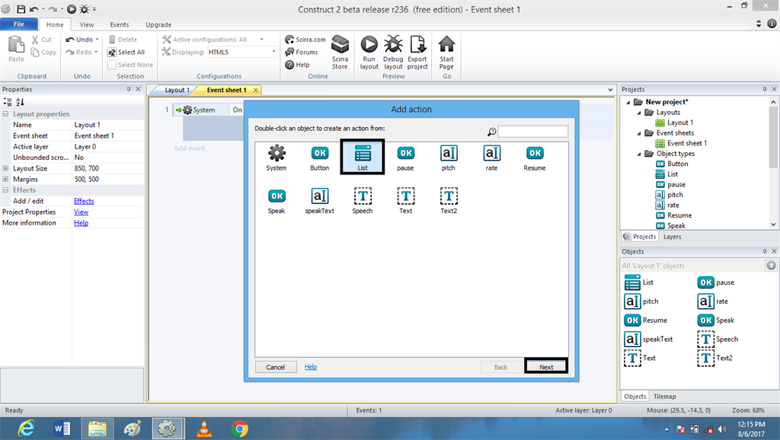780x440 pixels.
Task: Choose the pitch object in dialog
Action: coord(449,154)
